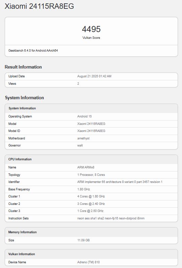The height and width of the screenshot is (268, 182).
Task: Click the Instruction Sets value text
Action: (111, 218)
